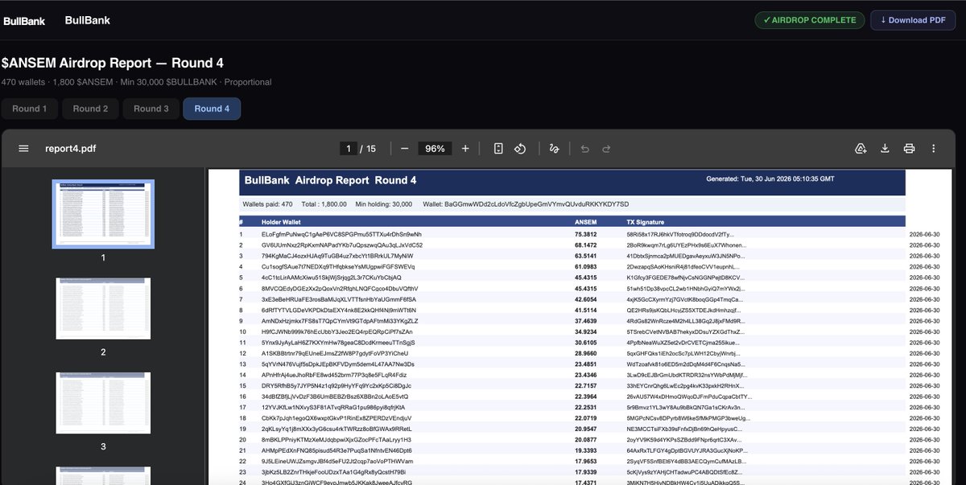Click the wallet address starting with 794KgMaCJ4ozx
The width and height of the screenshot is (966, 485).
[x=337, y=256]
